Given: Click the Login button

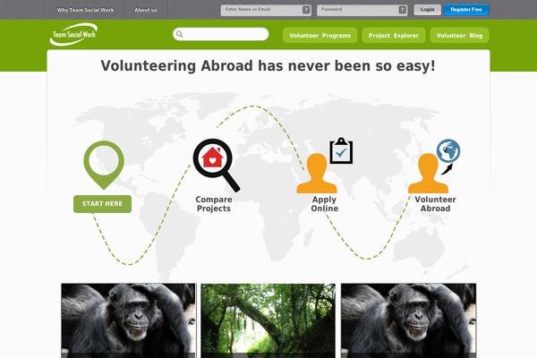Looking at the screenshot, I should 428,10.
